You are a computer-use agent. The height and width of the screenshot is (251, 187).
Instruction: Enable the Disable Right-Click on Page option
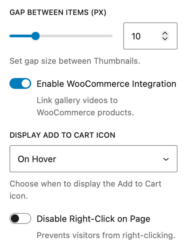click(x=20, y=219)
